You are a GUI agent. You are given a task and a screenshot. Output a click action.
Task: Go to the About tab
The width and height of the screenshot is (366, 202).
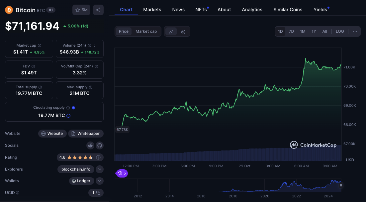click(x=224, y=10)
